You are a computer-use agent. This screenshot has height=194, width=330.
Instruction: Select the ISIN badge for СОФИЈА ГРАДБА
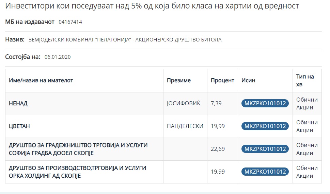(265, 149)
